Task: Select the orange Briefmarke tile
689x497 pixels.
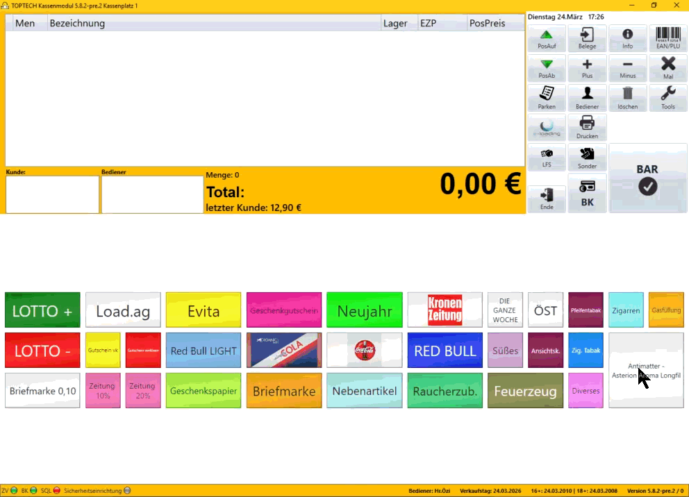Action: 284,391
